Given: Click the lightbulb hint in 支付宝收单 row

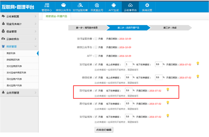Looking at the screenshot, I should (x=198, y=63).
